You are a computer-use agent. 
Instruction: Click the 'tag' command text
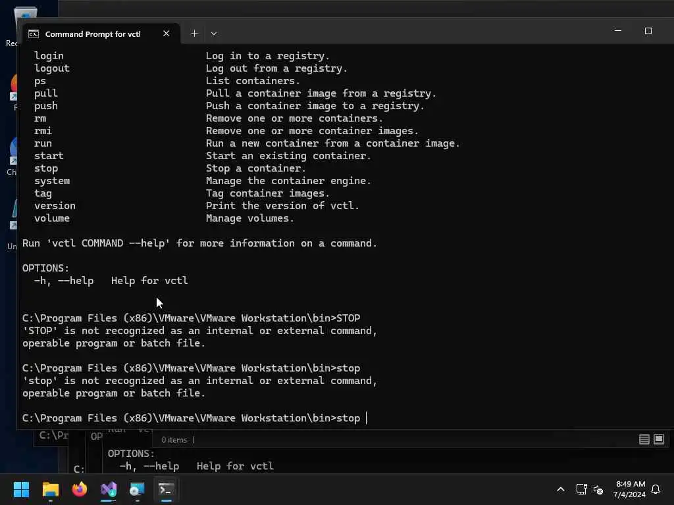[x=43, y=193]
